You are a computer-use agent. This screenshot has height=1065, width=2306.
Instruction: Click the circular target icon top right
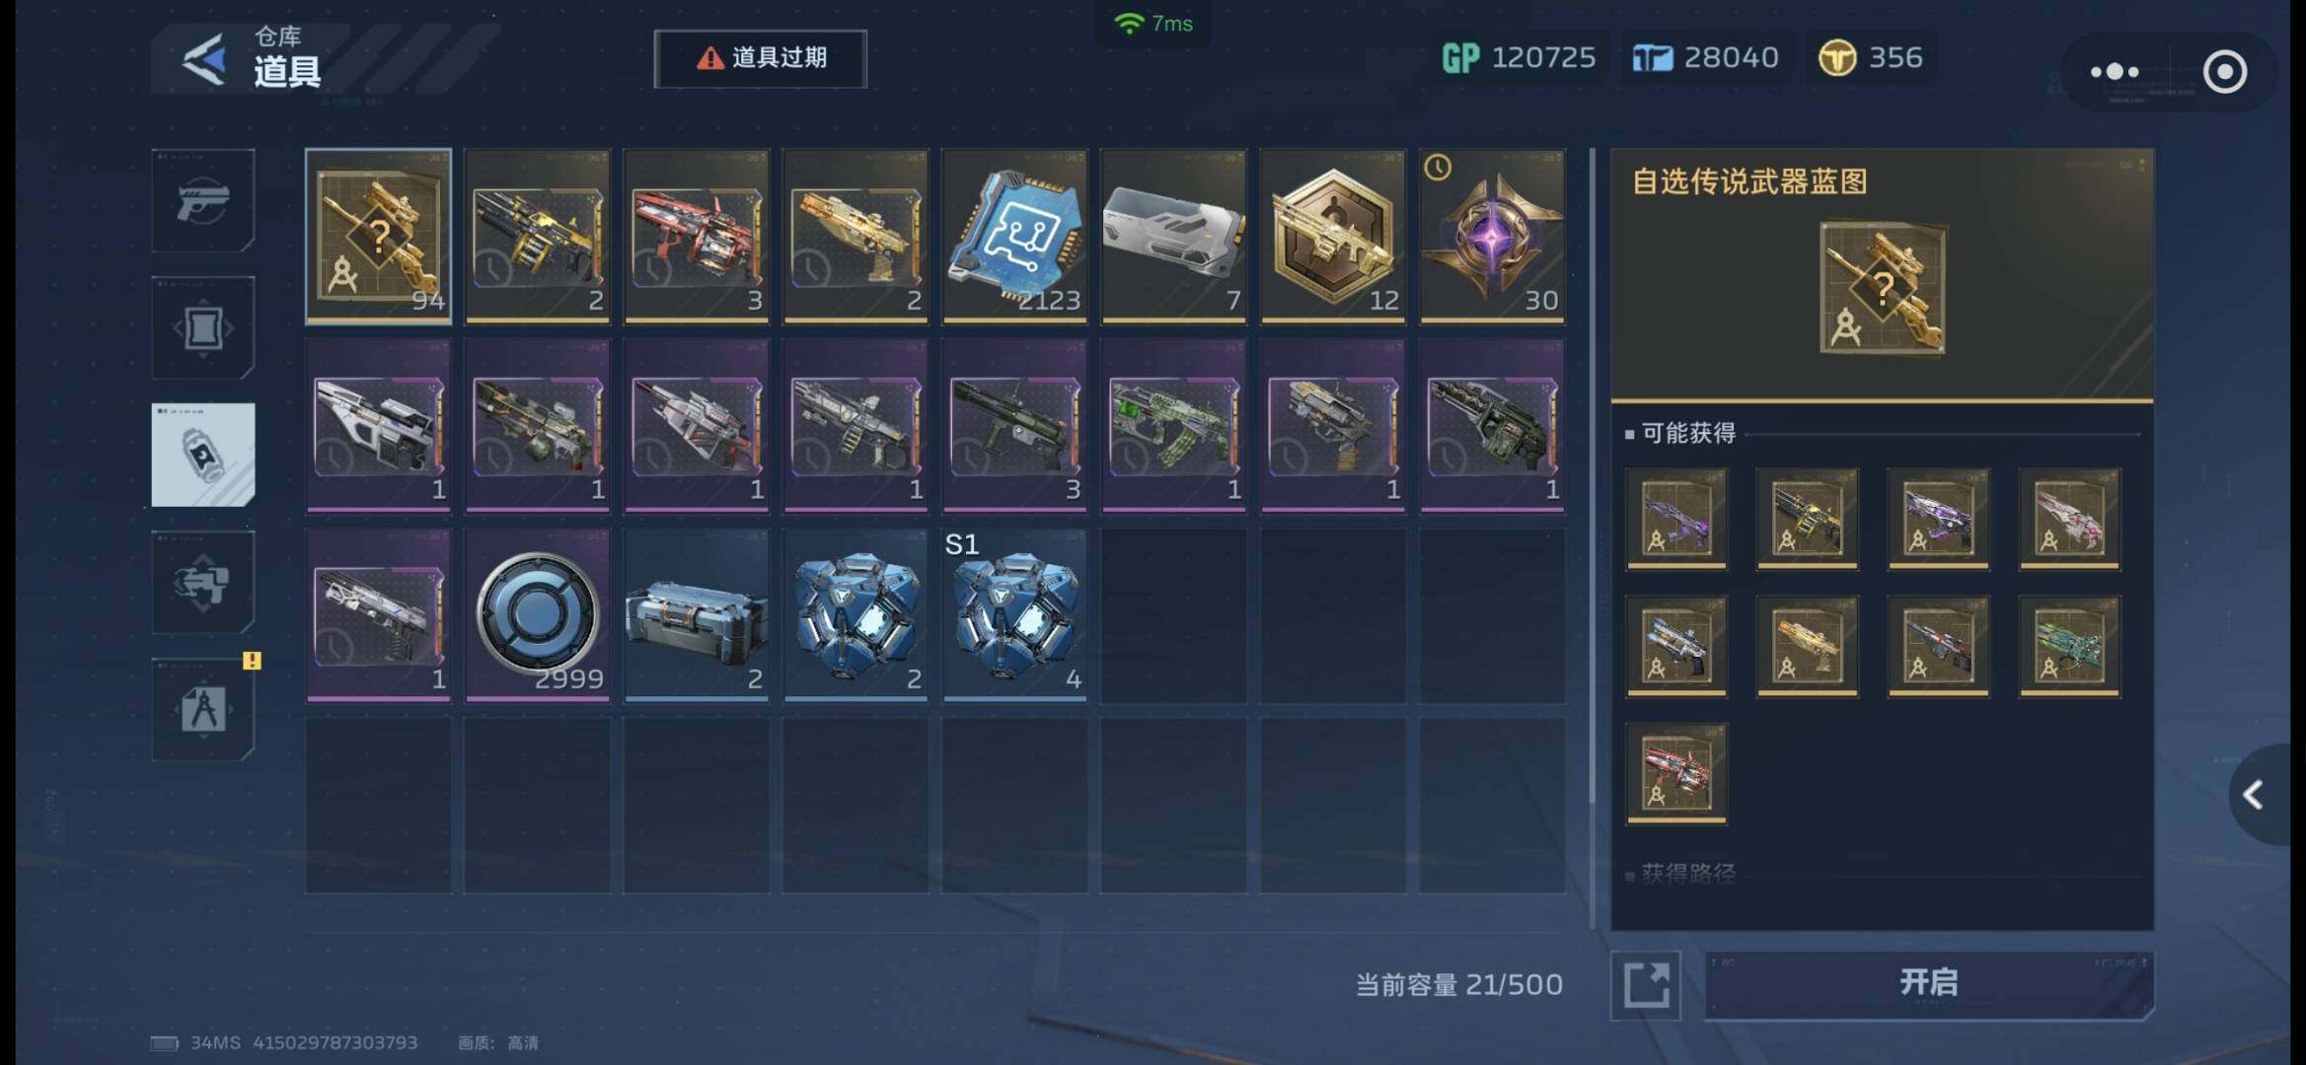pos(2224,72)
